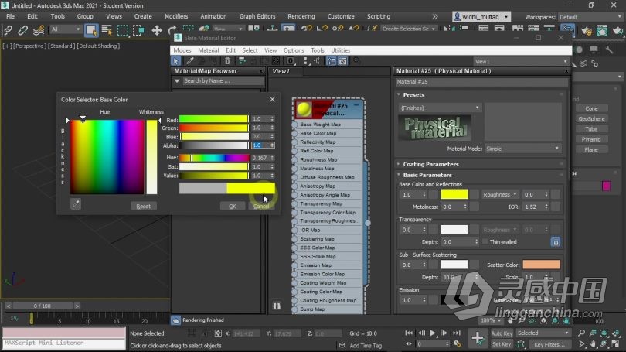This screenshot has width=626, height=352.
Task: Open the Finishes presets dropdown
Action: point(440,108)
